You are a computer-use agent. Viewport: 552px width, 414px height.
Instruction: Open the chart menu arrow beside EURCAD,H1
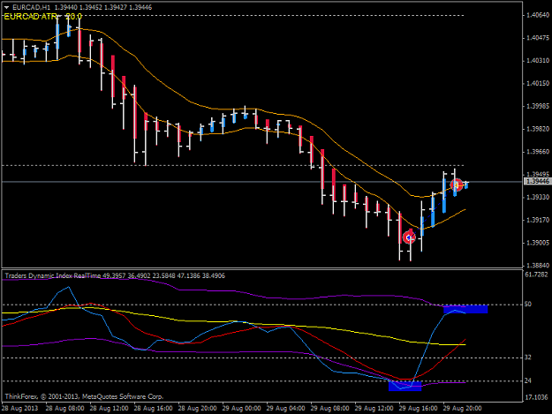6,7
